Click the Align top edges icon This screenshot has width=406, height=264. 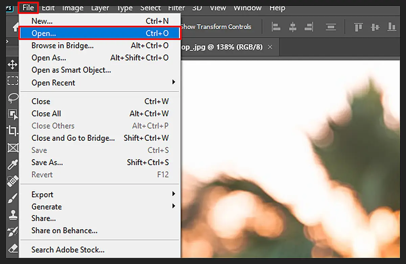pos(359,27)
